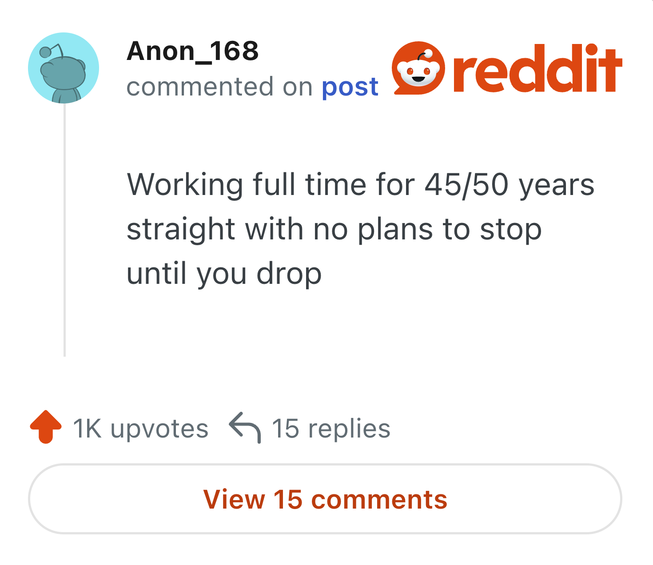Screen dimensions: 653x565
Task: Follow the blue "post" link
Action: click(350, 87)
